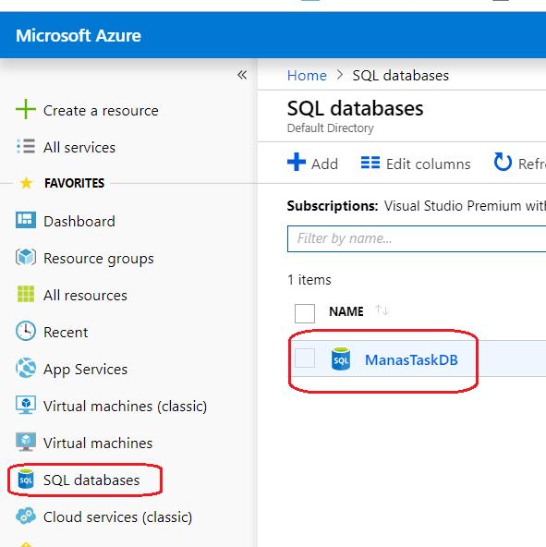
Task: Open Virtual machines (classic) label
Action: (x=126, y=407)
